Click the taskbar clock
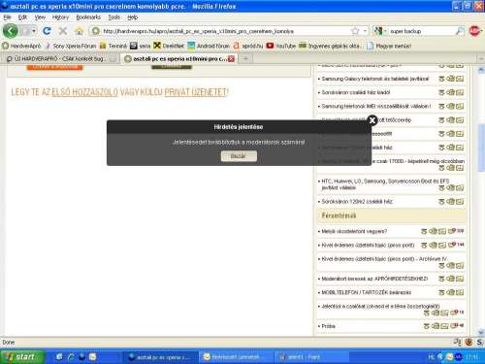This screenshot has height=364, width=485. coord(472,357)
